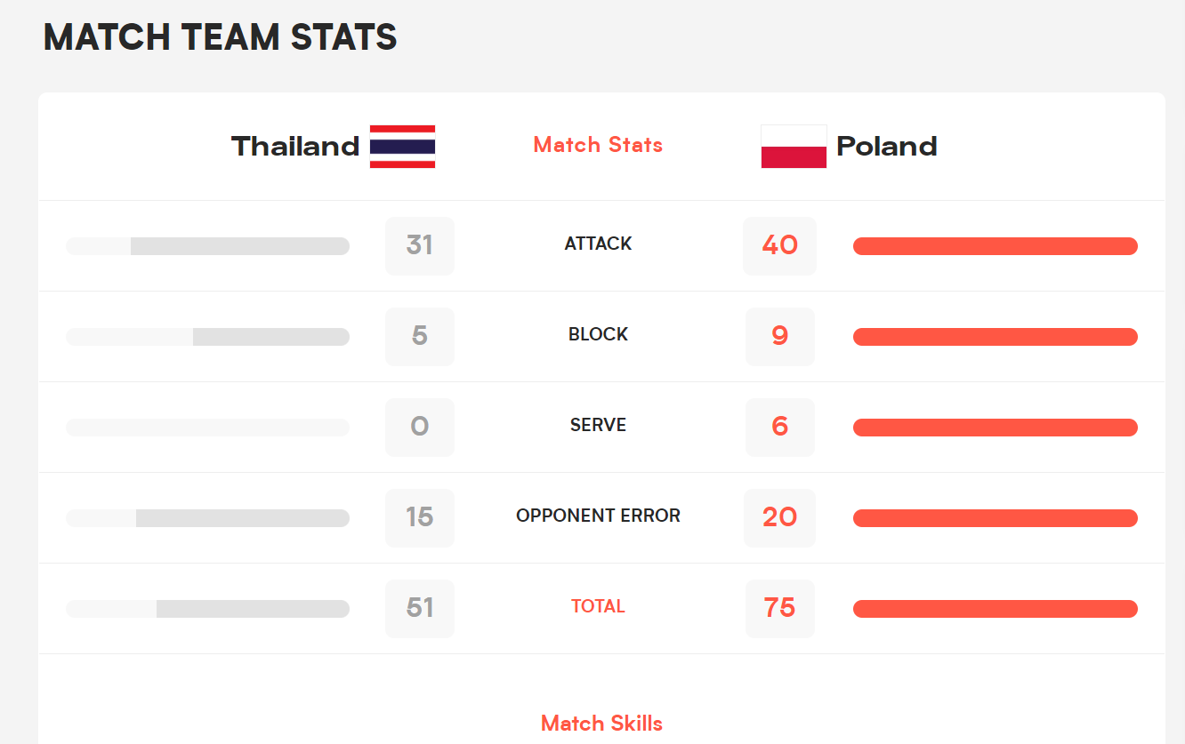Screen dimensions: 1185x744
Task: Click Thailand's attack progress bar
Action: [207, 246]
